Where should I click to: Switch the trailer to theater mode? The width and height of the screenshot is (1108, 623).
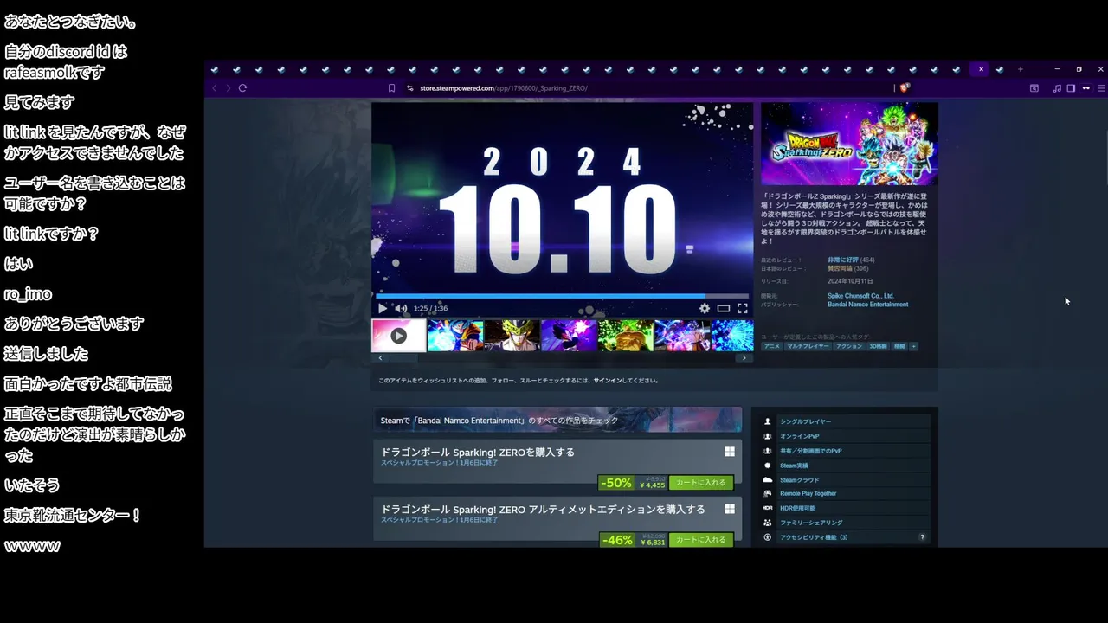click(x=724, y=308)
